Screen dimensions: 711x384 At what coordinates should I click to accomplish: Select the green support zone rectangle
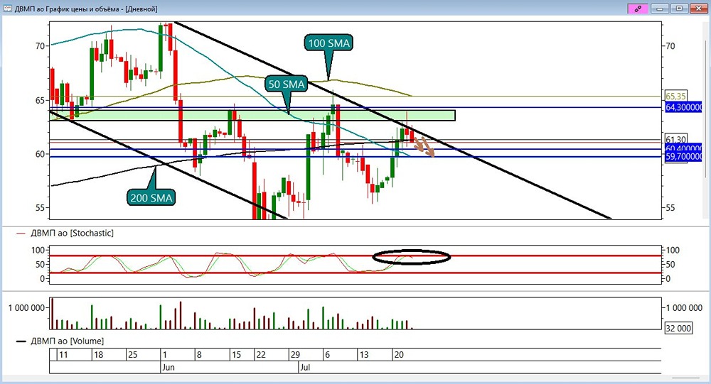tap(252, 116)
